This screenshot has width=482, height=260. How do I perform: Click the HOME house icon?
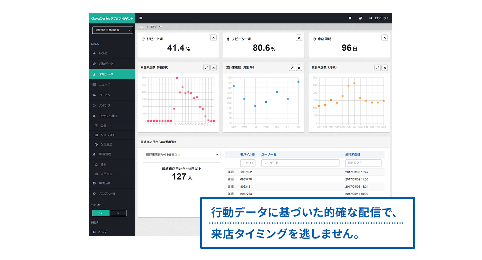(94, 53)
